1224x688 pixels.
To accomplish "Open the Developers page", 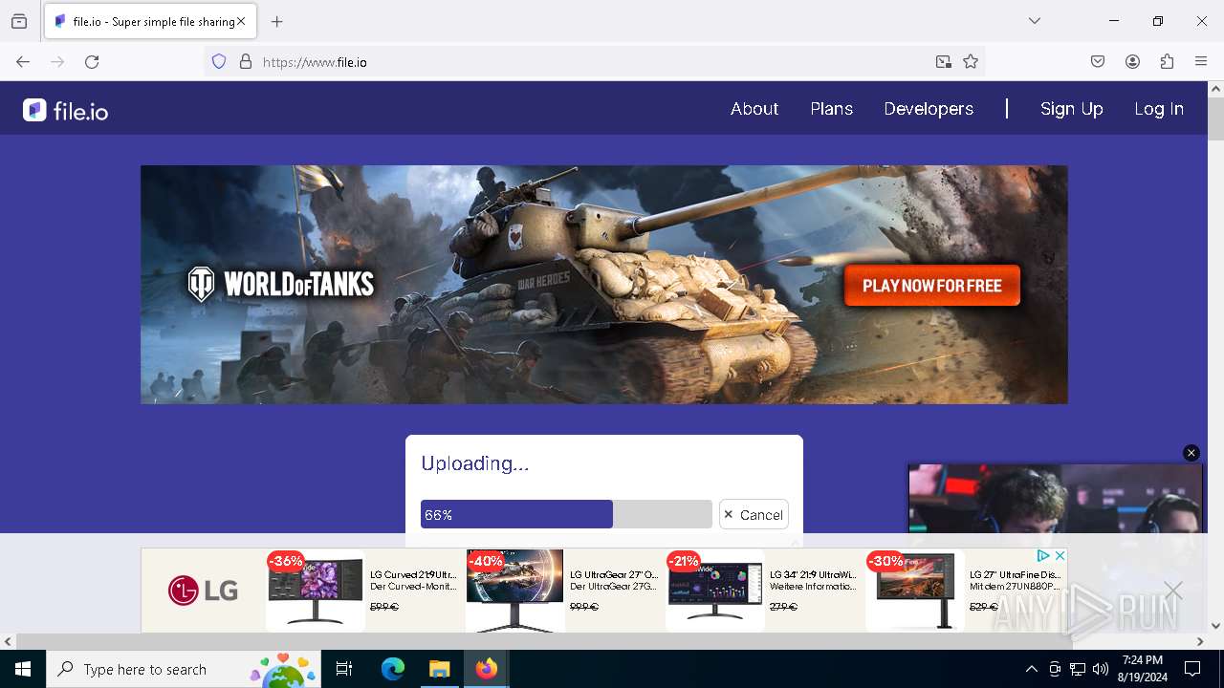I will [x=929, y=109].
